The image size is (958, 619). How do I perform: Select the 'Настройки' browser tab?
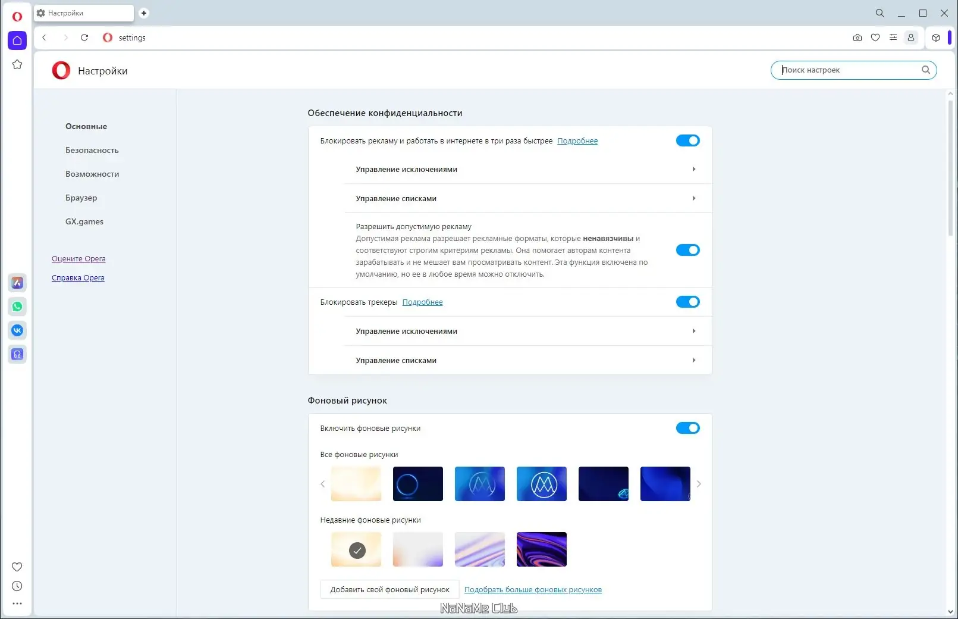pyautogui.click(x=84, y=13)
